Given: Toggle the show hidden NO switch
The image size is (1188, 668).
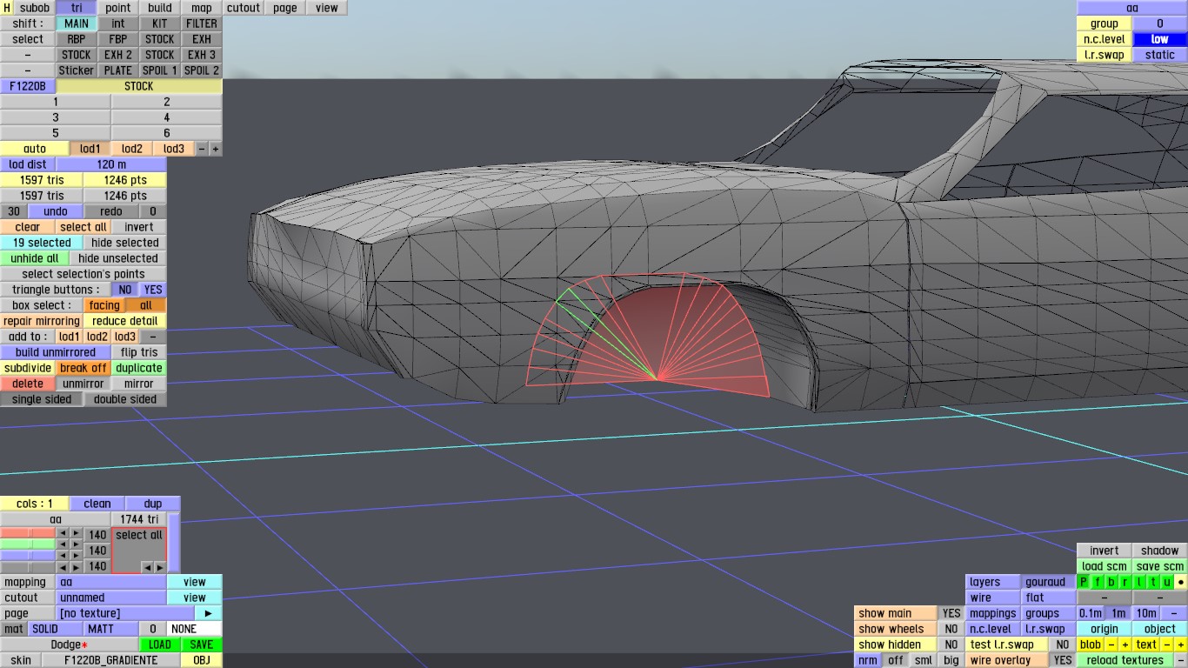Looking at the screenshot, I should [951, 645].
